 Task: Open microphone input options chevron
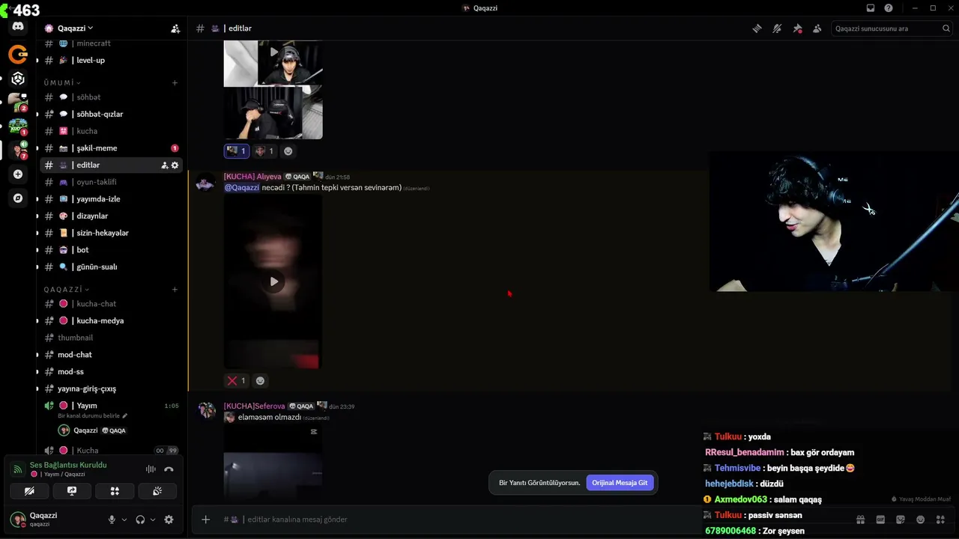coord(124,520)
